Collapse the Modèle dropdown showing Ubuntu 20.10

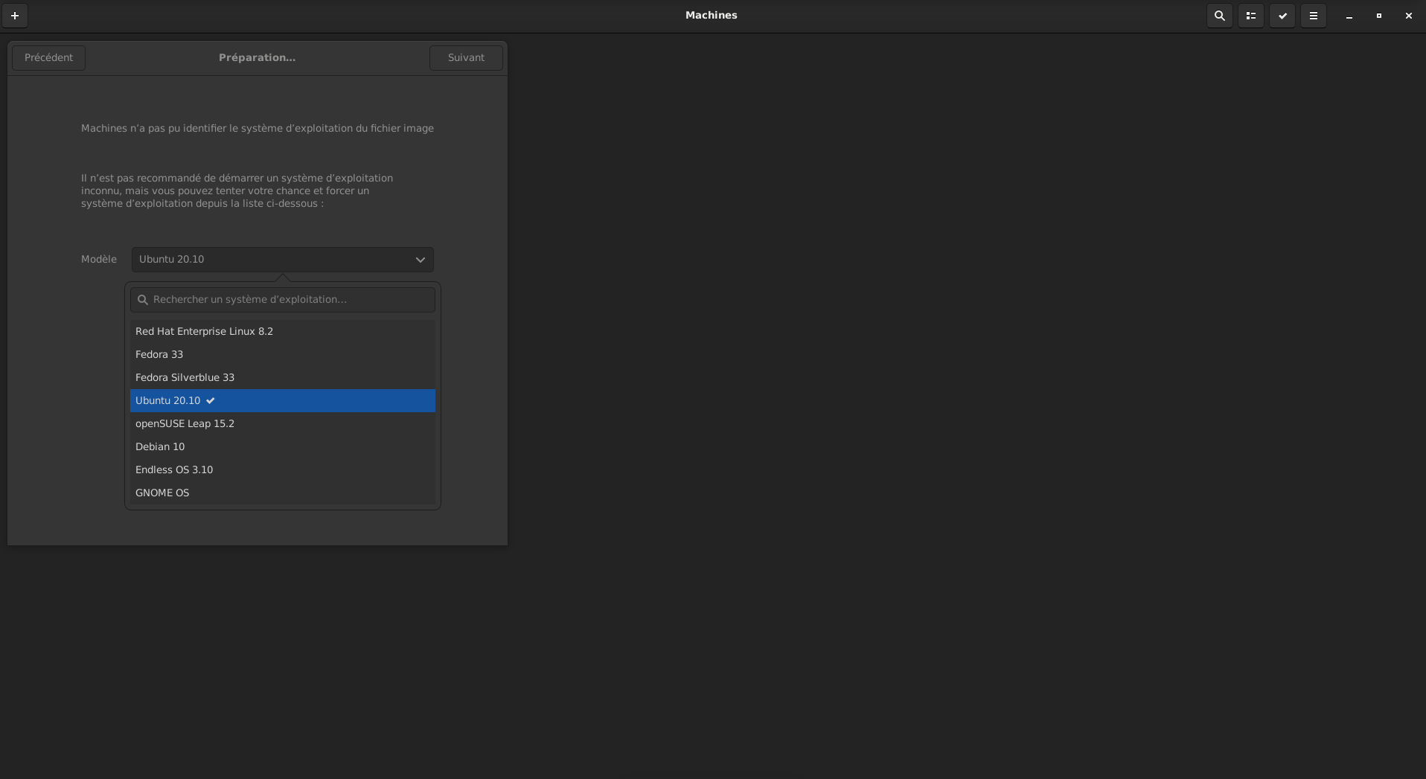coord(283,260)
